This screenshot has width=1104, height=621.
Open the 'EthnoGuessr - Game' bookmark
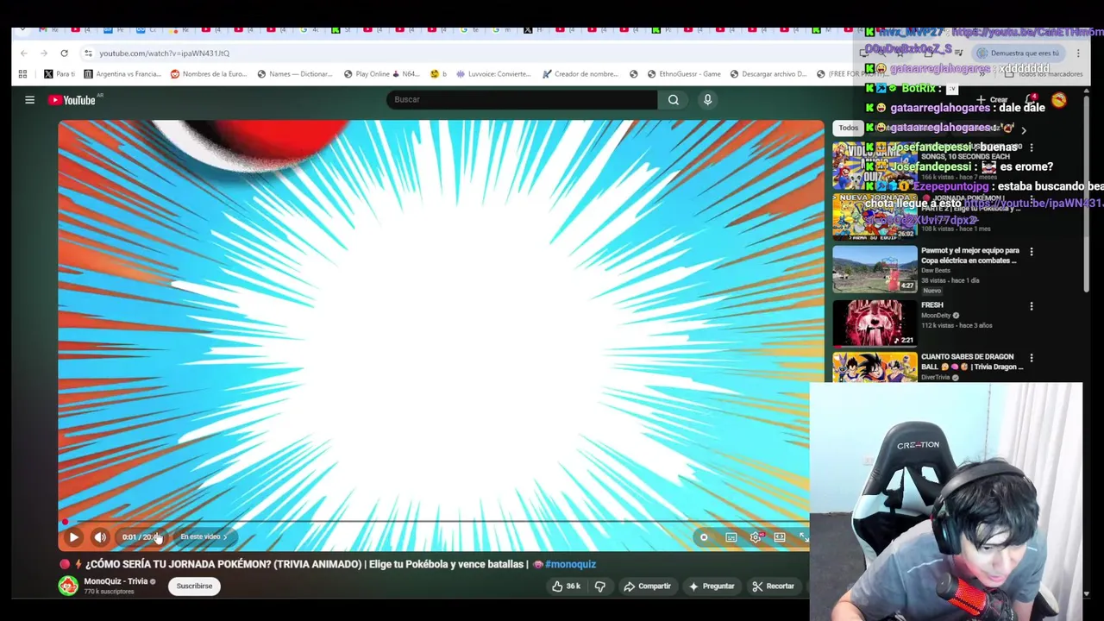pyautogui.click(x=683, y=74)
